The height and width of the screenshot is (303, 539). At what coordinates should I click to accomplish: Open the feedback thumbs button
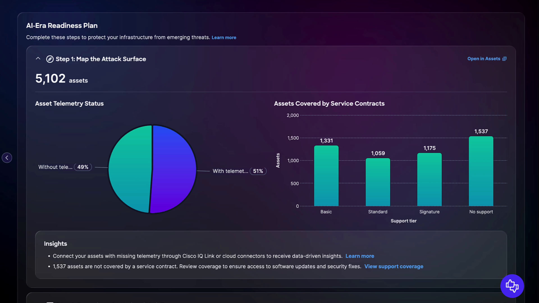point(512,286)
